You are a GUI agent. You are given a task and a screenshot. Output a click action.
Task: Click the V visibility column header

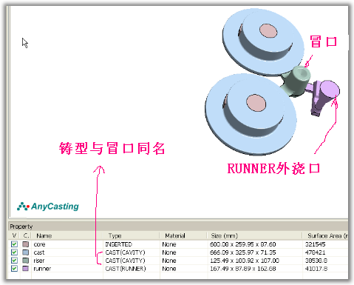pyautogui.click(x=14, y=235)
